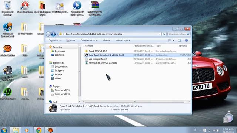This screenshot has height=133, width=237.
Task: Open the Nero StartSmart desktop icon
Action: pyautogui.click(x=25, y=7)
